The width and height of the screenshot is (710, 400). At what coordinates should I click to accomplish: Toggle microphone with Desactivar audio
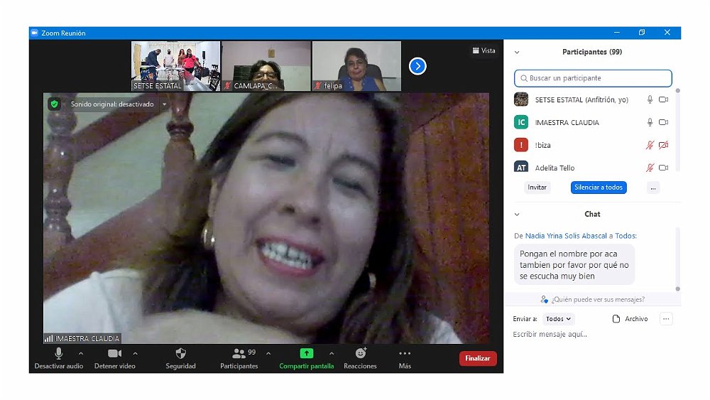point(58,353)
